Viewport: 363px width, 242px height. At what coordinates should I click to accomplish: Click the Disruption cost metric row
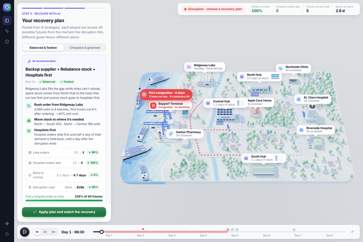[x=64, y=187]
